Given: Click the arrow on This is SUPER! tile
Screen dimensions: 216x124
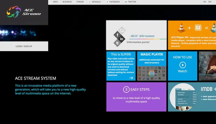Looking at the screenshot, I should click(131, 78).
